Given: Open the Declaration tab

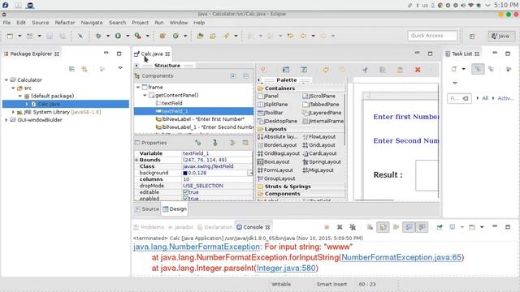Looking at the screenshot, I should point(214,227).
